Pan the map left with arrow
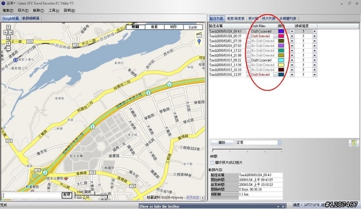This screenshot has height=209, width=361. (6, 32)
